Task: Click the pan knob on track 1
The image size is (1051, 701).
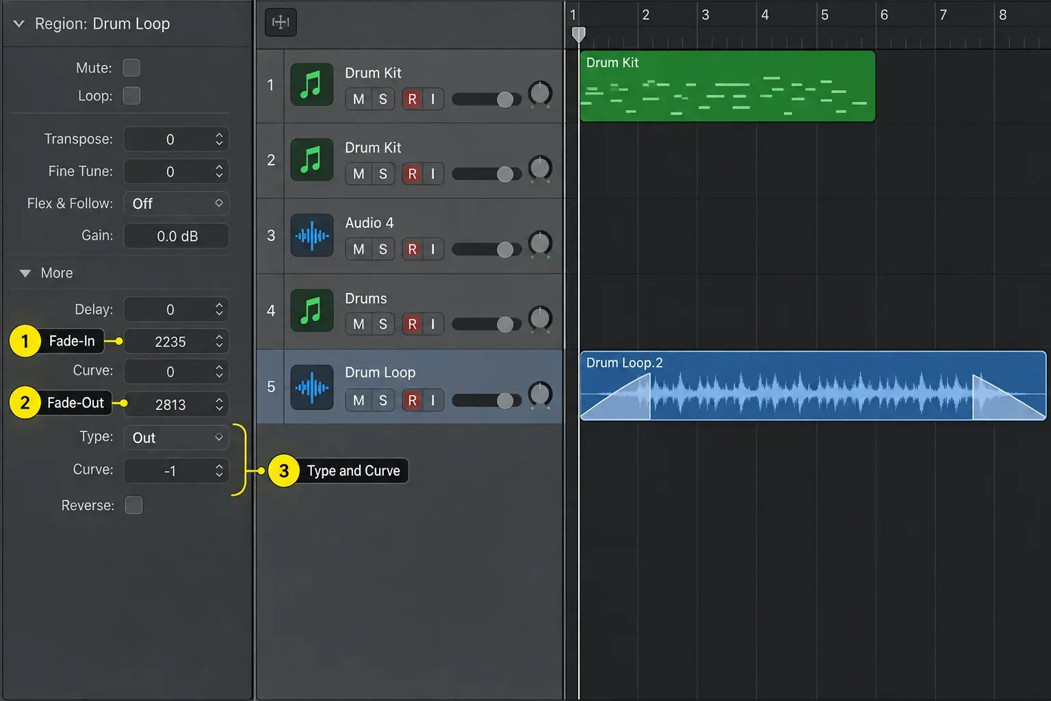Action: coord(540,93)
